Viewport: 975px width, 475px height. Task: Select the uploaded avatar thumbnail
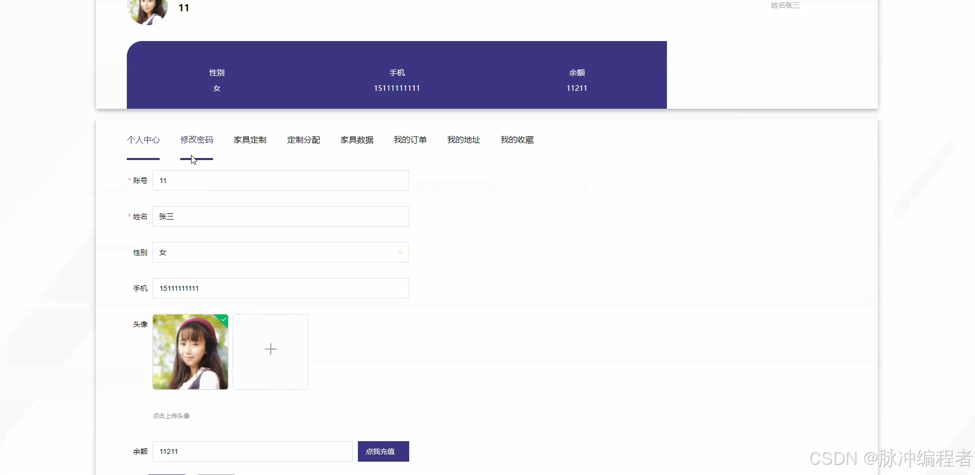(190, 352)
